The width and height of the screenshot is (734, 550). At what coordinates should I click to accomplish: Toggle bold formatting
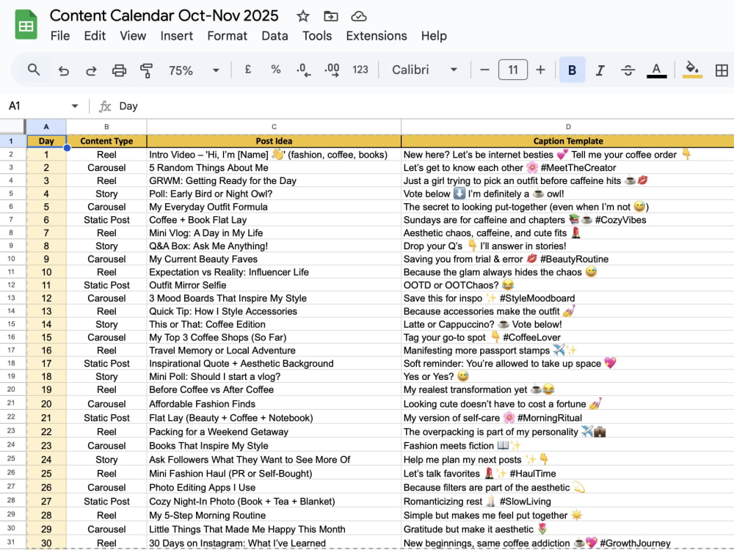click(572, 70)
